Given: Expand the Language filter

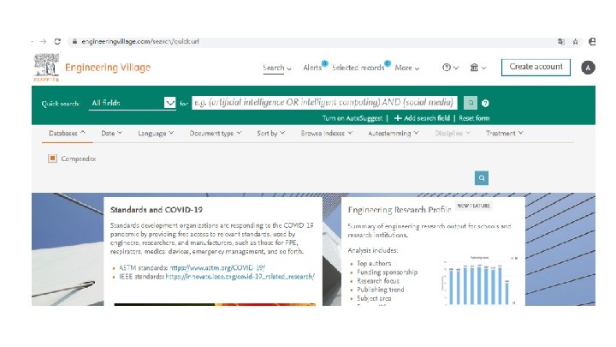Looking at the screenshot, I should 156,134.
